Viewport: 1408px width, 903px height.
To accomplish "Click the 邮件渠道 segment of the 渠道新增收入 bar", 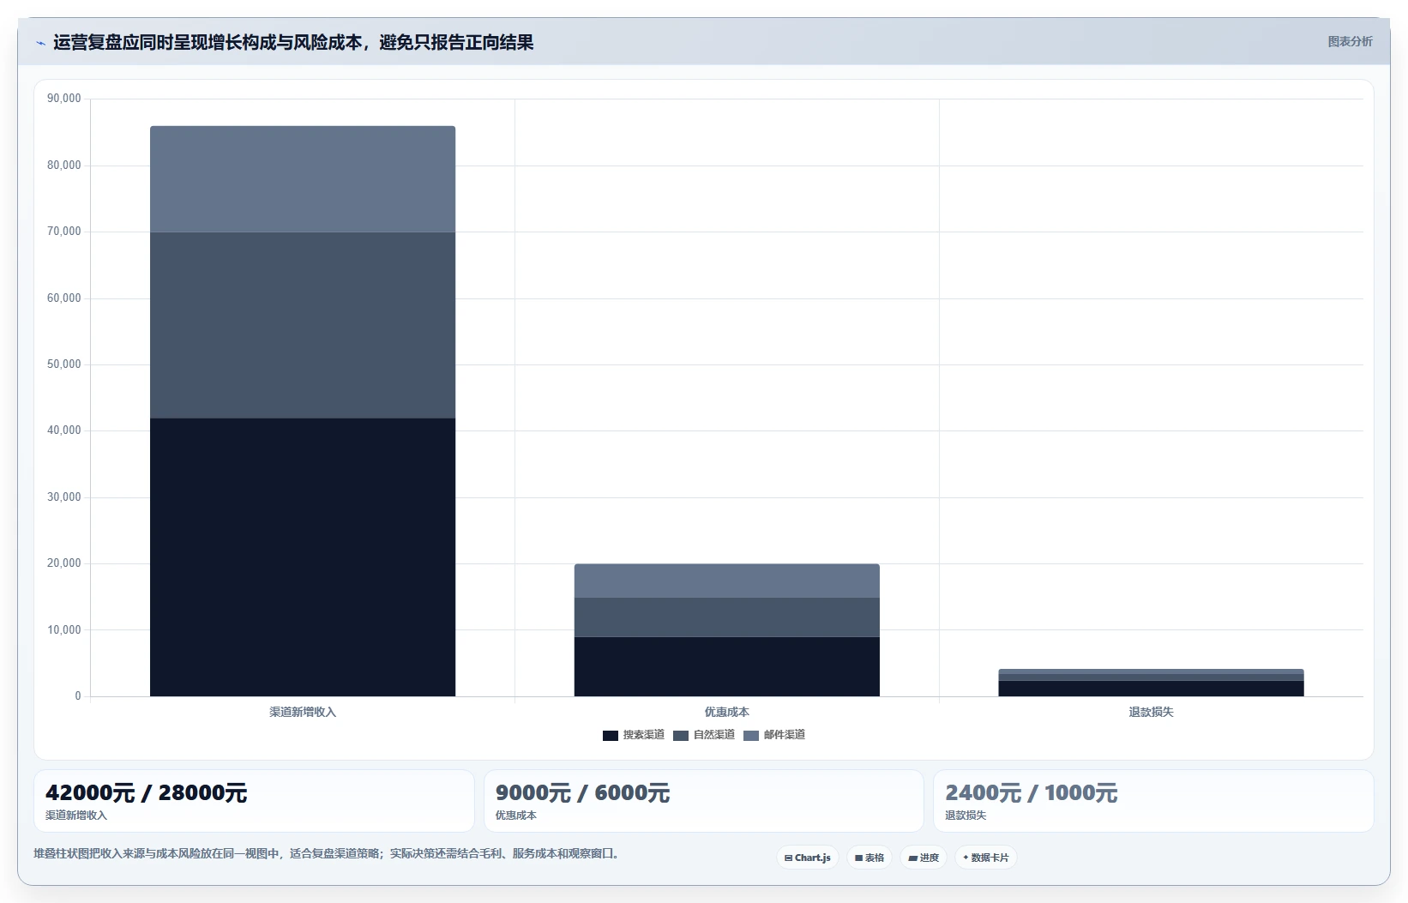I will (303, 179).
